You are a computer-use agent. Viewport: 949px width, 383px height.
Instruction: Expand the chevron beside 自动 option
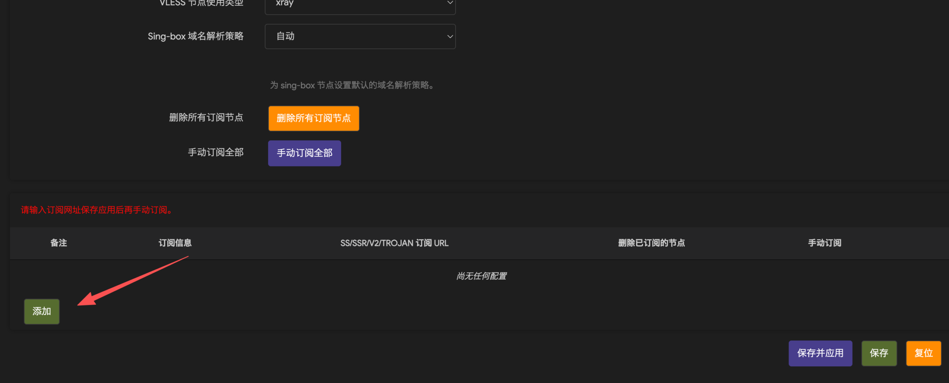(x=450, y=36)
